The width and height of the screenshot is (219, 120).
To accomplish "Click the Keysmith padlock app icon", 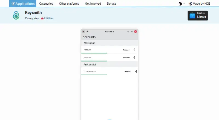I will pos(16,15).
